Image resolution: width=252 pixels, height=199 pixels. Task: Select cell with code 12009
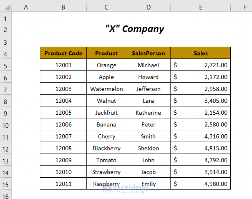[63, 160]
